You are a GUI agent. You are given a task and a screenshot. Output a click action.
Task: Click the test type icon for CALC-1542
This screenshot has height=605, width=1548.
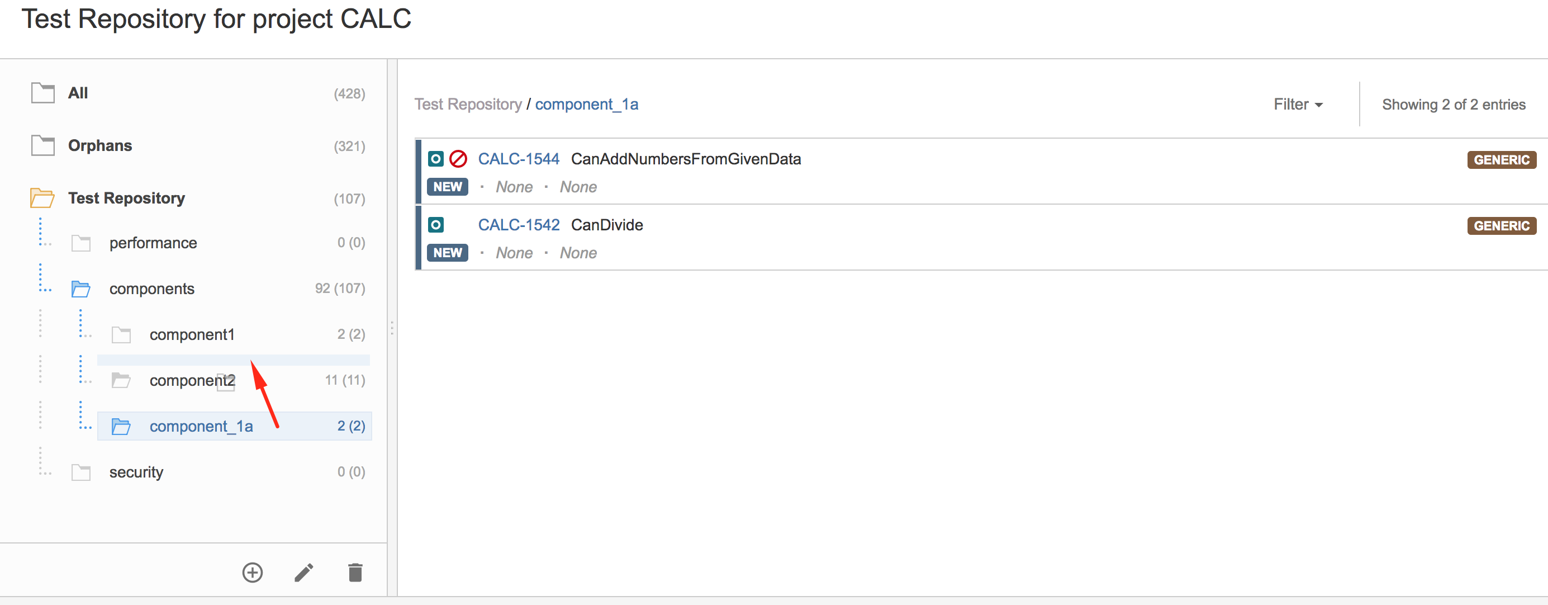[436, 225]
